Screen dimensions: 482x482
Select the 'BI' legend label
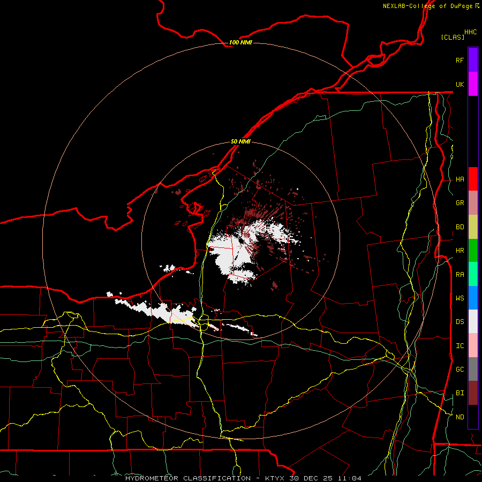click(460, 393)
